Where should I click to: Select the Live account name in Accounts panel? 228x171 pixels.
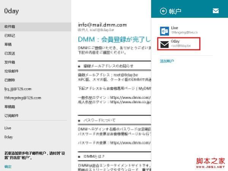tap(174, 28)
